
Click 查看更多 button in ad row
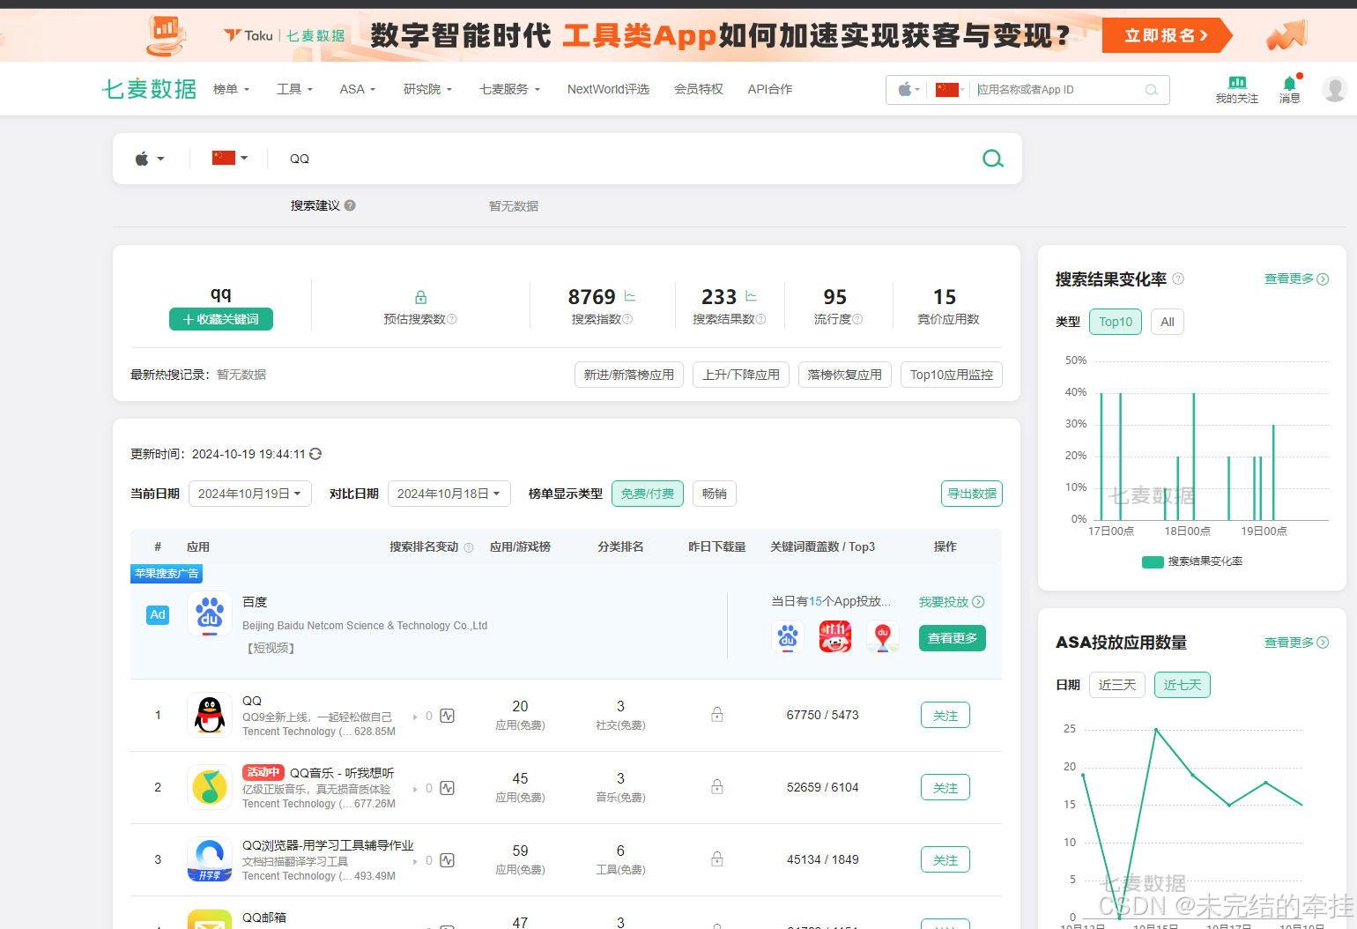(x=953, y=638)
